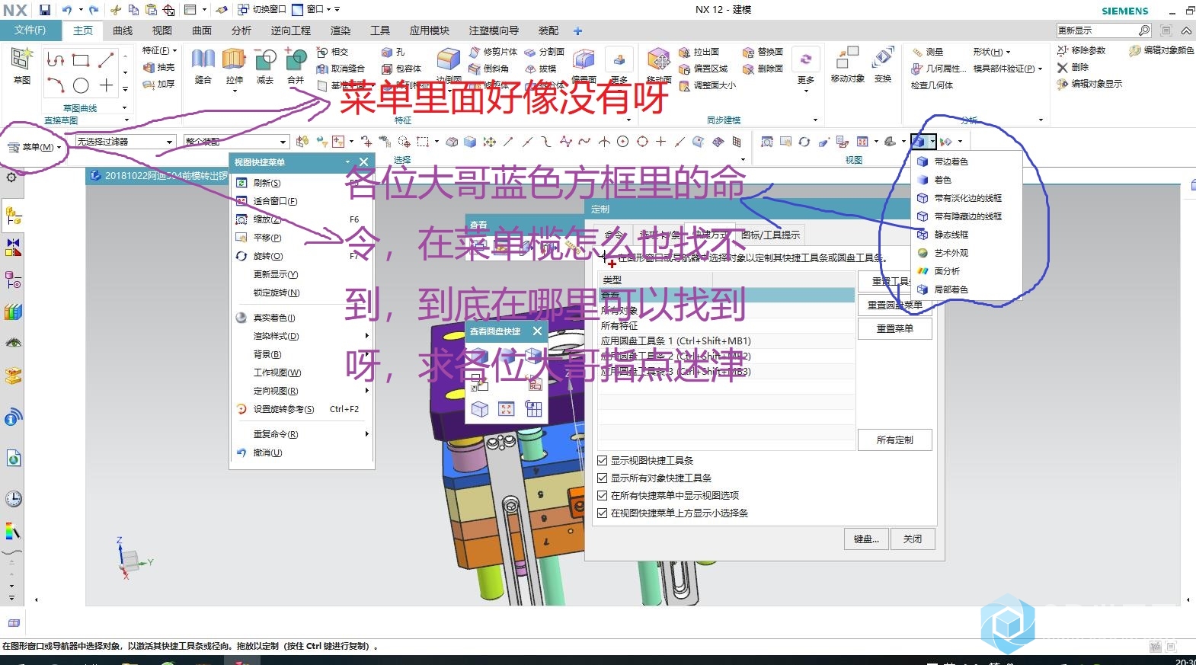Image resolution: width=1196 pixels, height=665 pixels.
Task: Select 刷新(S) in view shortcut menu
Action: pos(303,183)
